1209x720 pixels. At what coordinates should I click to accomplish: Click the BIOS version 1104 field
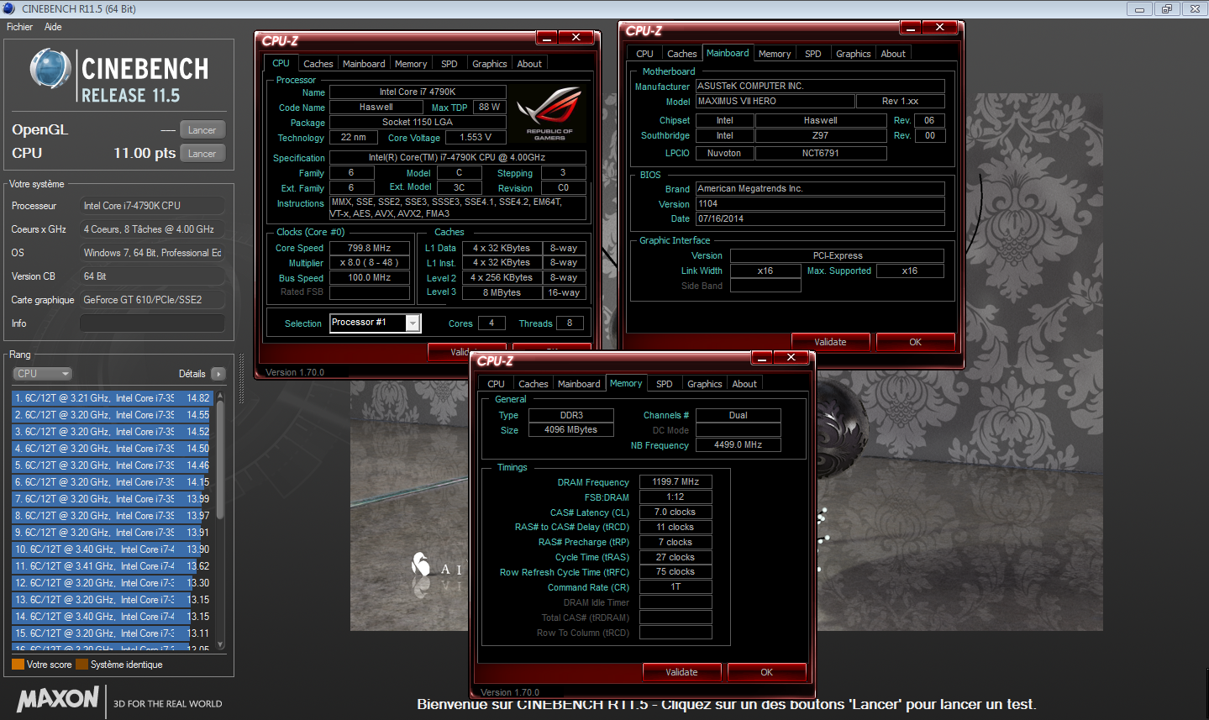click(820, 203)
